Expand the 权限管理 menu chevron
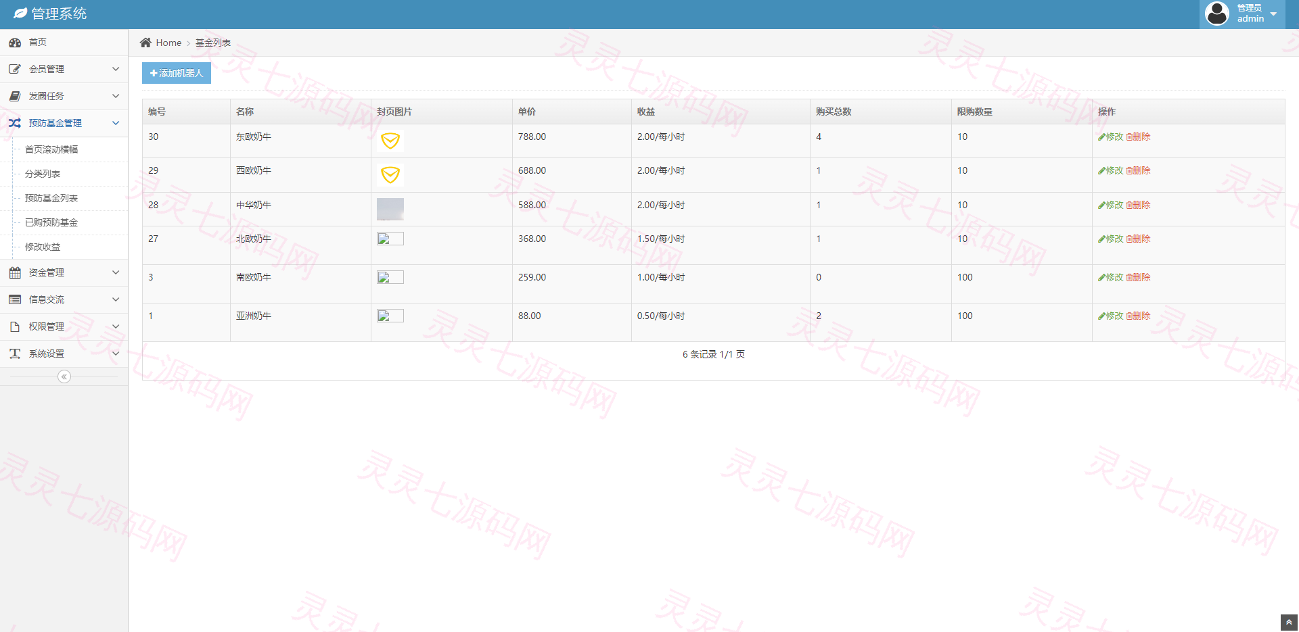 (x=116, y=326)
